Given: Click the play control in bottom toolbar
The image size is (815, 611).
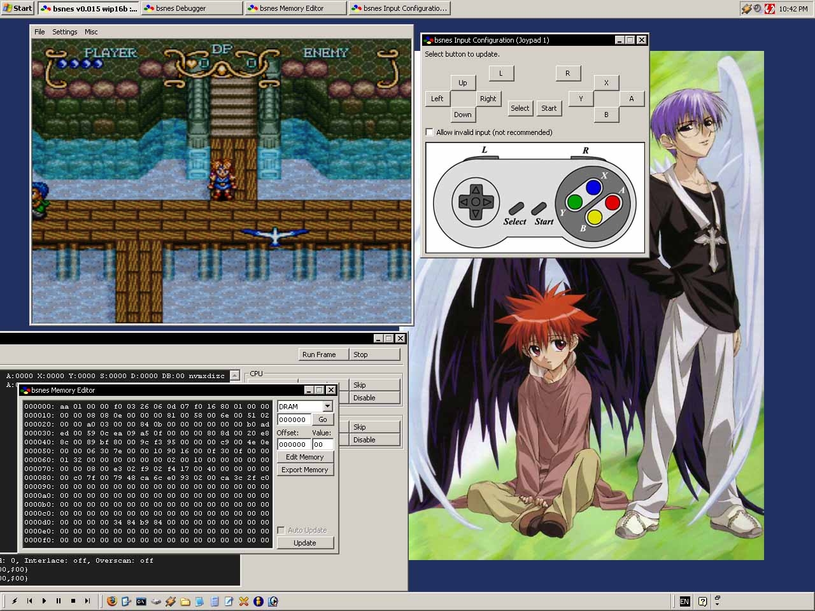Looking at the screenshot, I should click(x=44, y=601).
